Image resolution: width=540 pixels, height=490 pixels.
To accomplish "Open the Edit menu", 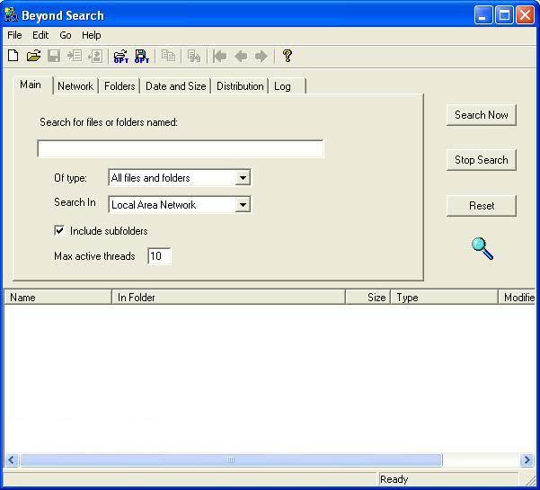I will [x=40, y=35].
